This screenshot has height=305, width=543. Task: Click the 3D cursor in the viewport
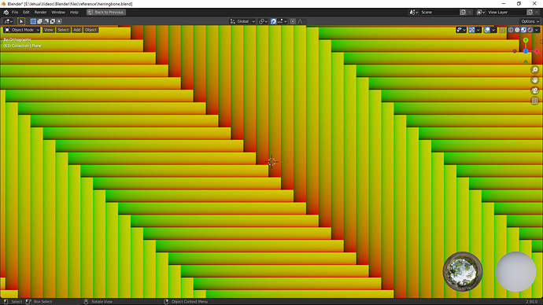(x=271, y=161)
